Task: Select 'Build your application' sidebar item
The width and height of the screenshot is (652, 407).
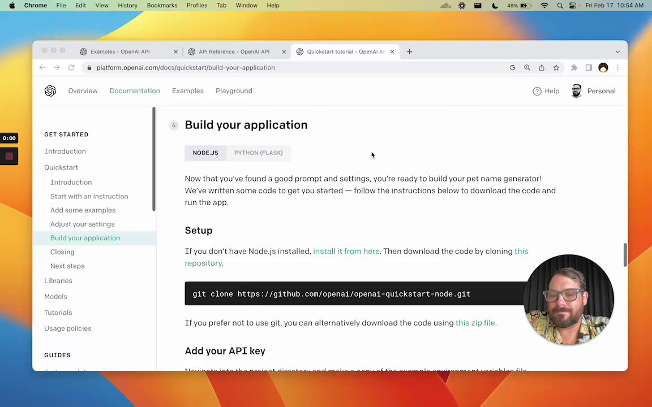Action: click(85, 238)
